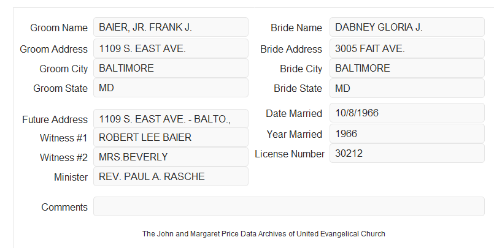Image resolution: width=494 pixels, height=248 pixels.
Task: Select the Bride State field
Action: (407, 88)
